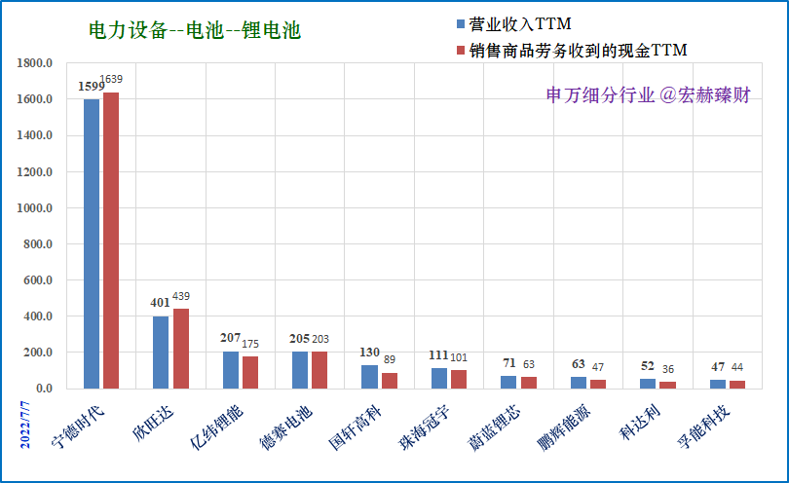
Task: Click data label 89
Action: [390, 359]
